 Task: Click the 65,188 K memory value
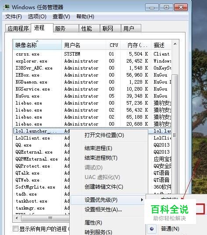pyautogui.click(x=137, y=117)
